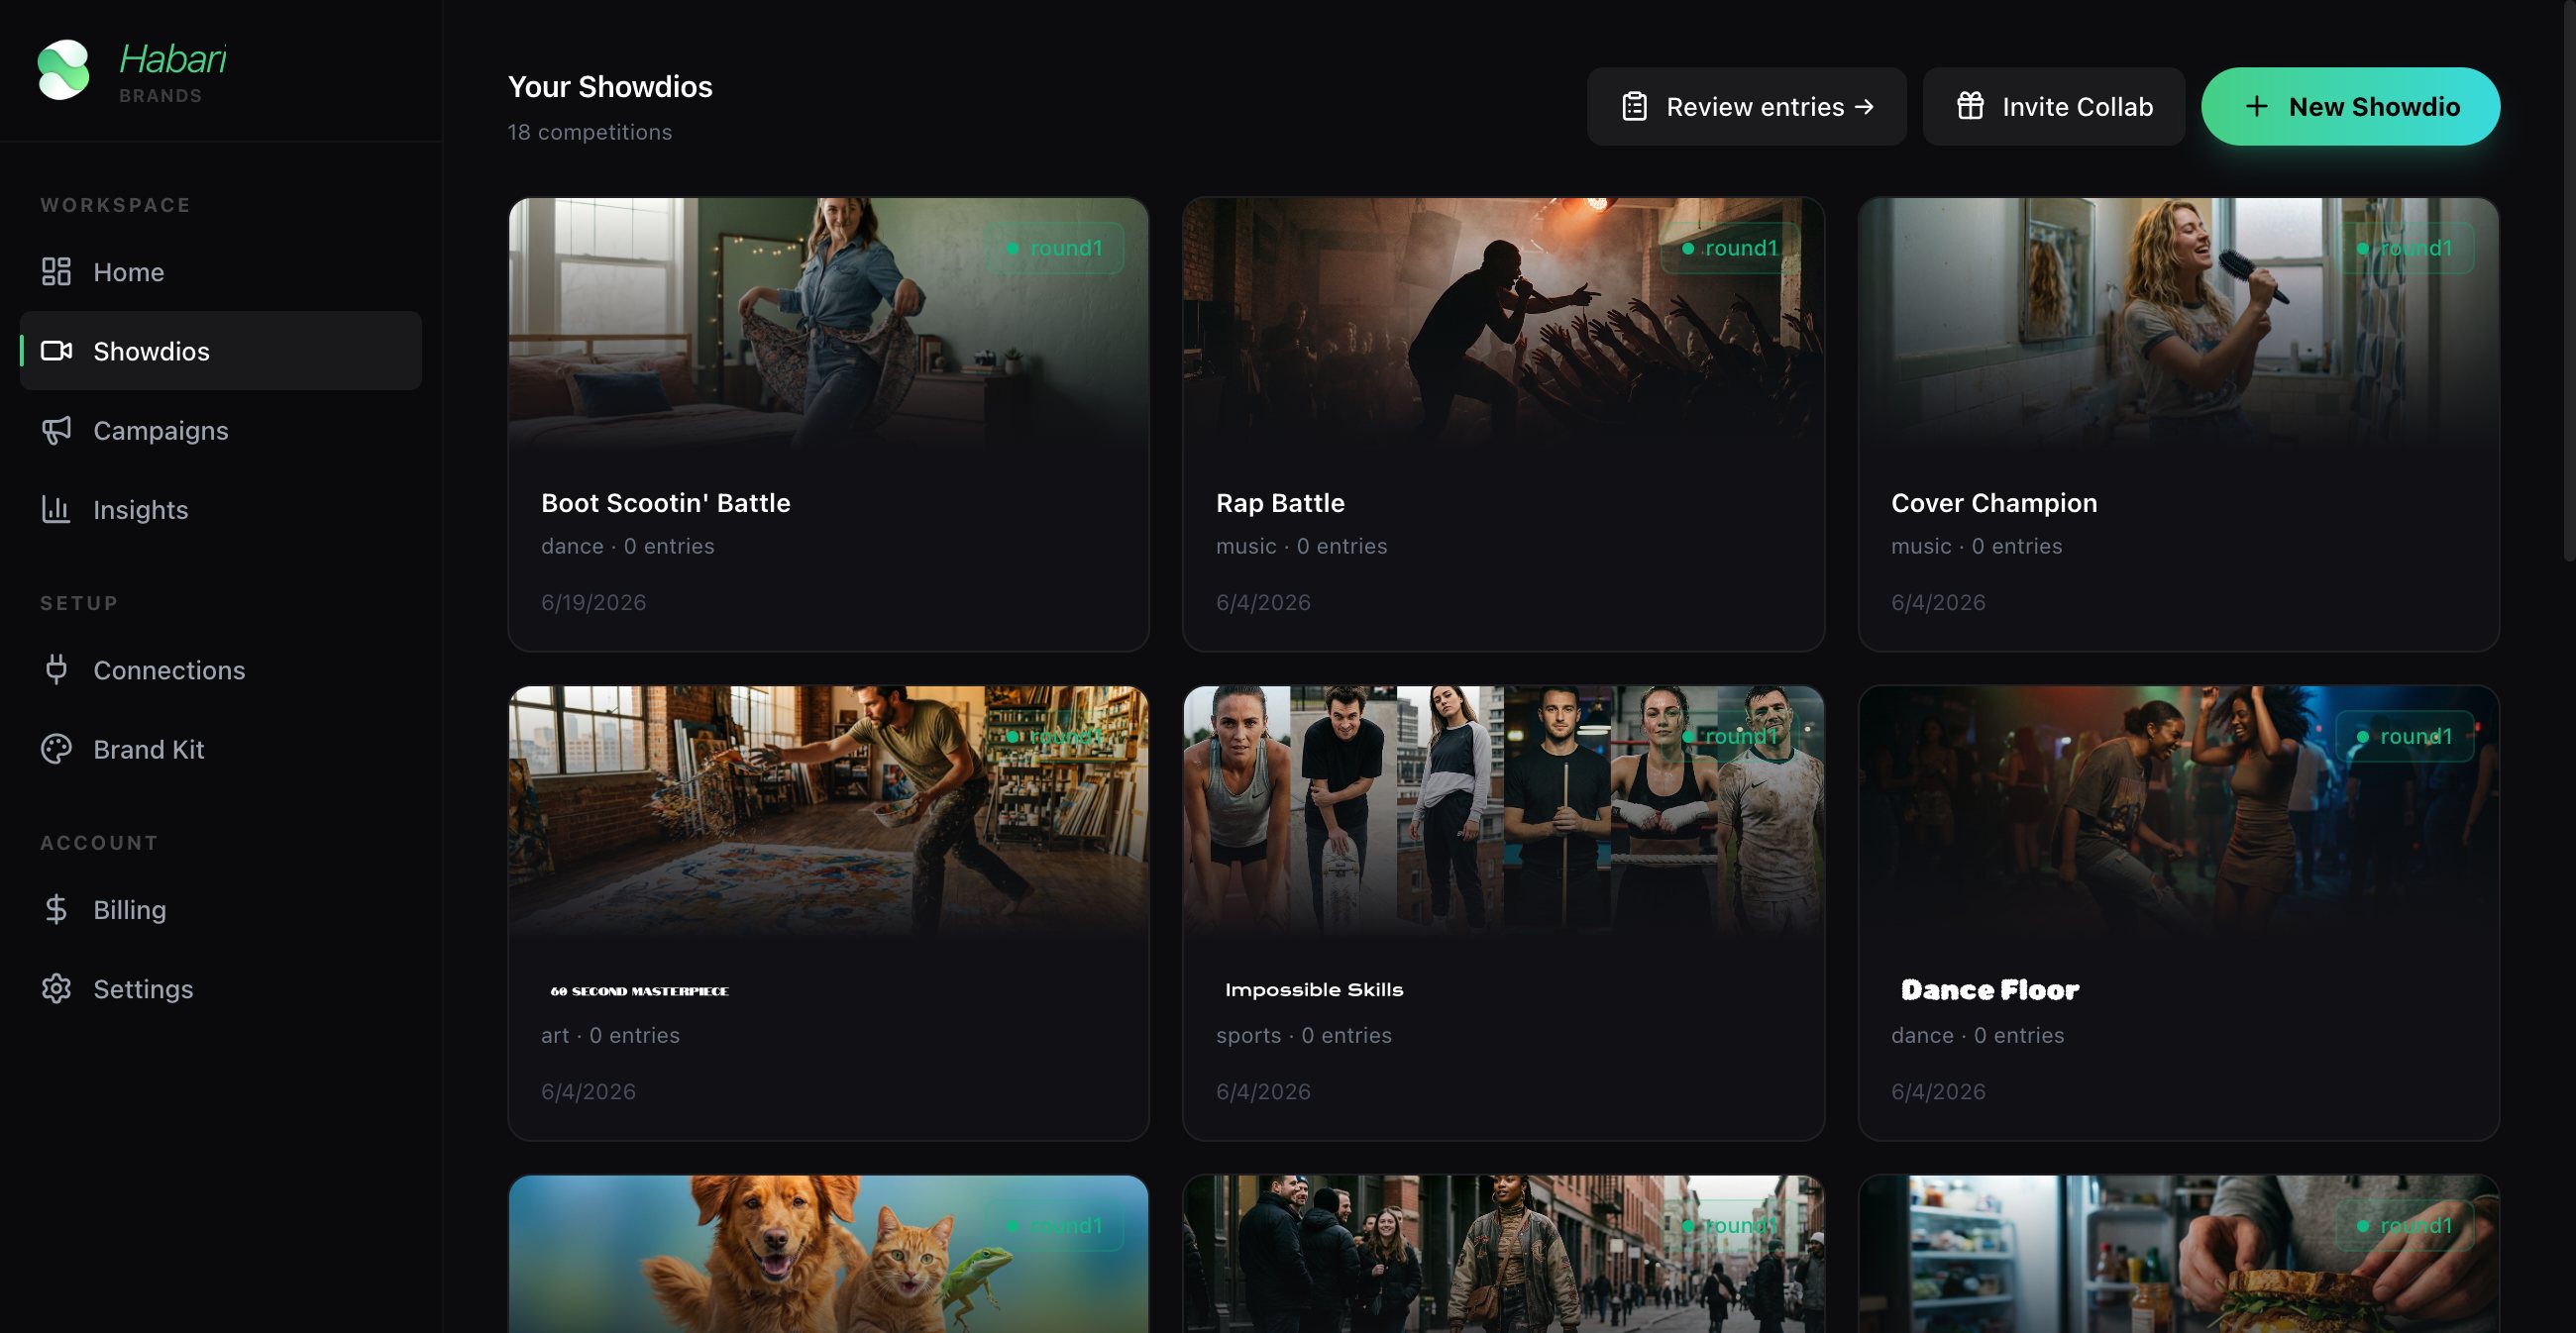Open the Connections setup page

(x=221, y=669)
